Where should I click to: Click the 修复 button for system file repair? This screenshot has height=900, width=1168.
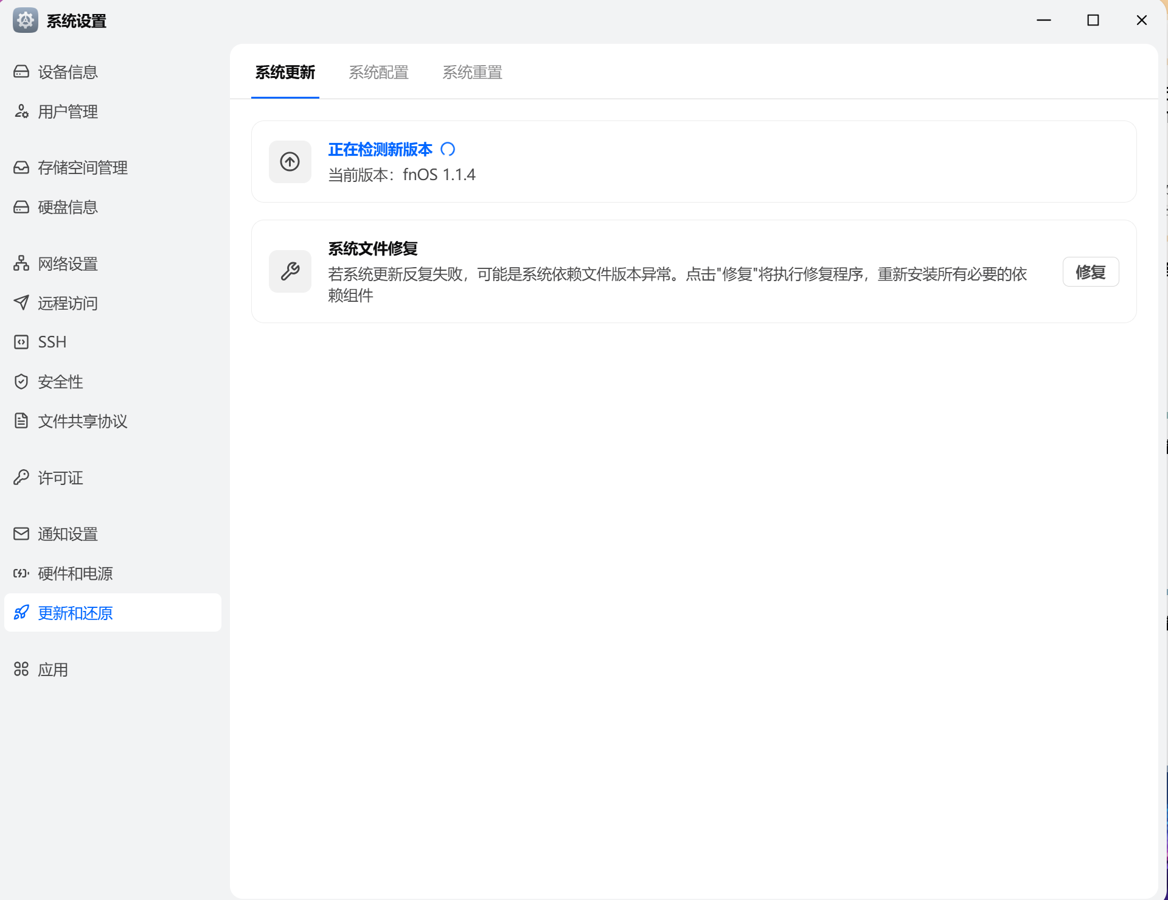(x=1090, y=271)
